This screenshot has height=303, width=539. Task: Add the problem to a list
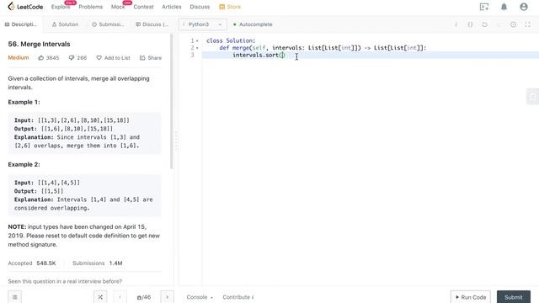(113, 58)
